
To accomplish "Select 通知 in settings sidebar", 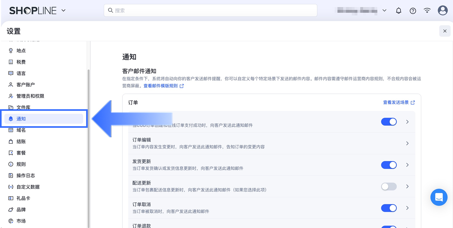I will (x=44, y=119).
